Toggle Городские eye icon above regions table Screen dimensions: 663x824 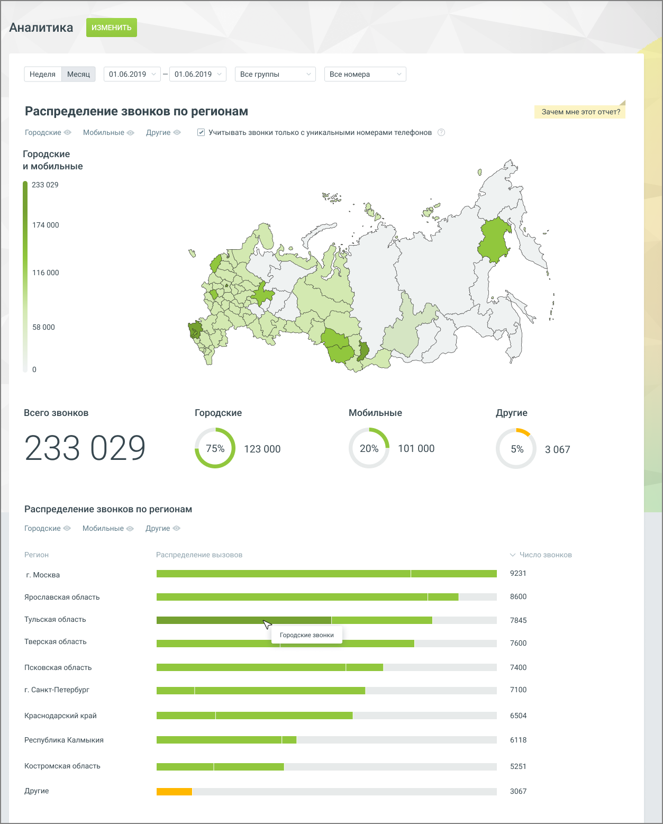pyautogui.click(x=67, y=528)
